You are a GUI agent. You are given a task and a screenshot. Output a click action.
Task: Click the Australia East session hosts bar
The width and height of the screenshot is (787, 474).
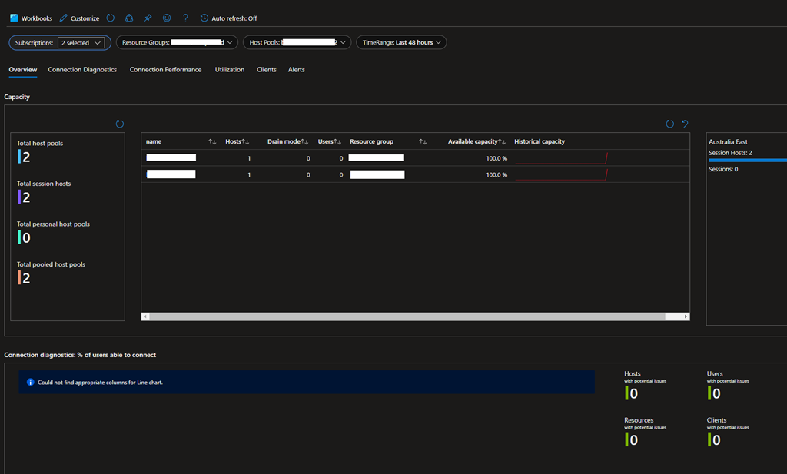747,160
